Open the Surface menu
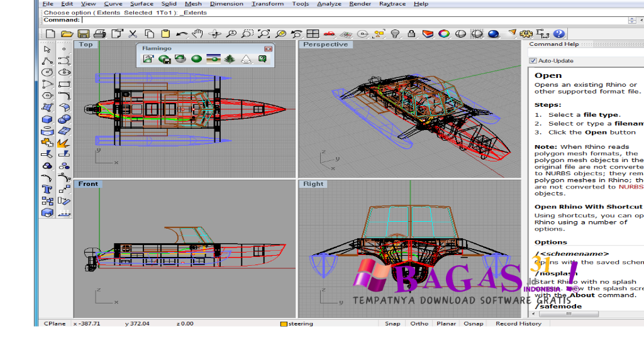644x338 pixels. click(x=142, y=4)
